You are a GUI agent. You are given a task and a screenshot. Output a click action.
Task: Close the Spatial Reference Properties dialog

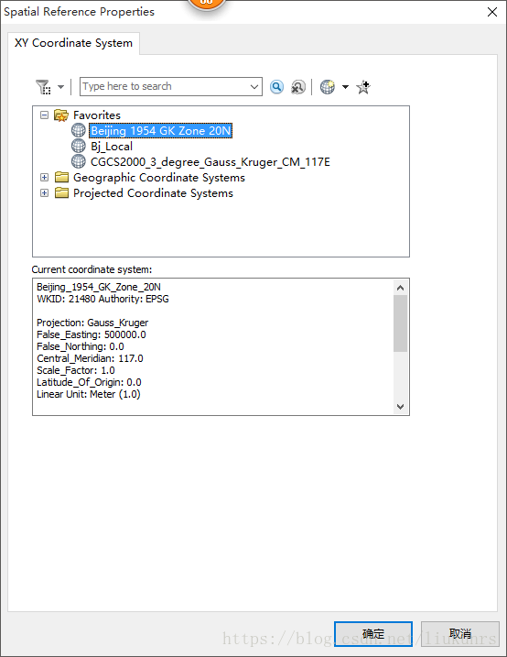click(x=492, y=12)
